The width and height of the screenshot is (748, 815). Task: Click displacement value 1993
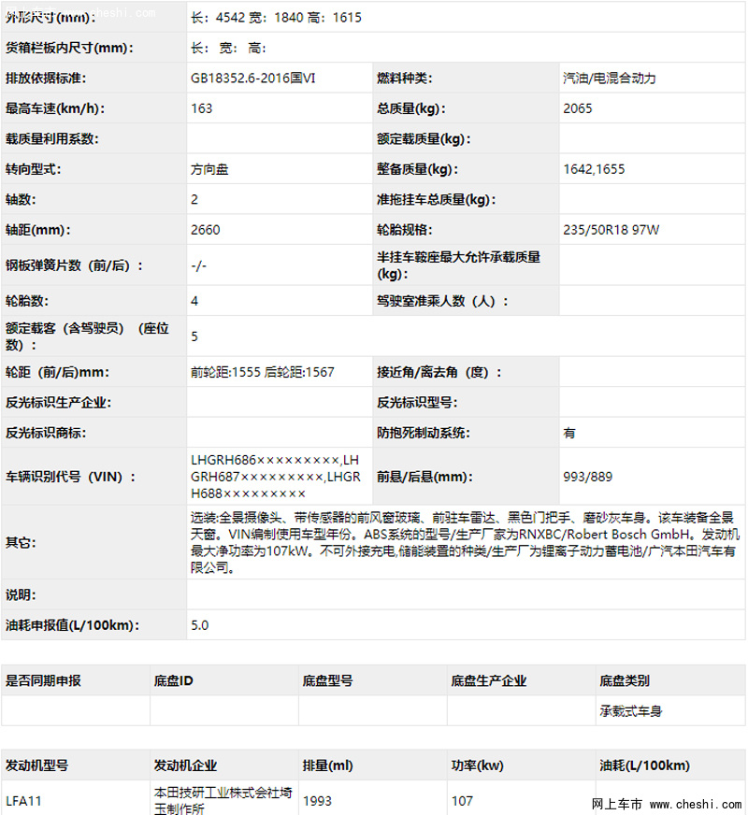317,801
